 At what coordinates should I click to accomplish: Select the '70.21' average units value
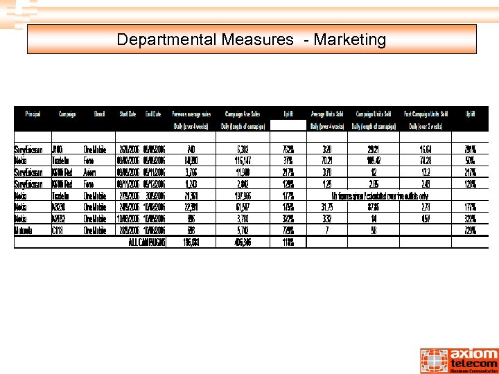(327, 161)
